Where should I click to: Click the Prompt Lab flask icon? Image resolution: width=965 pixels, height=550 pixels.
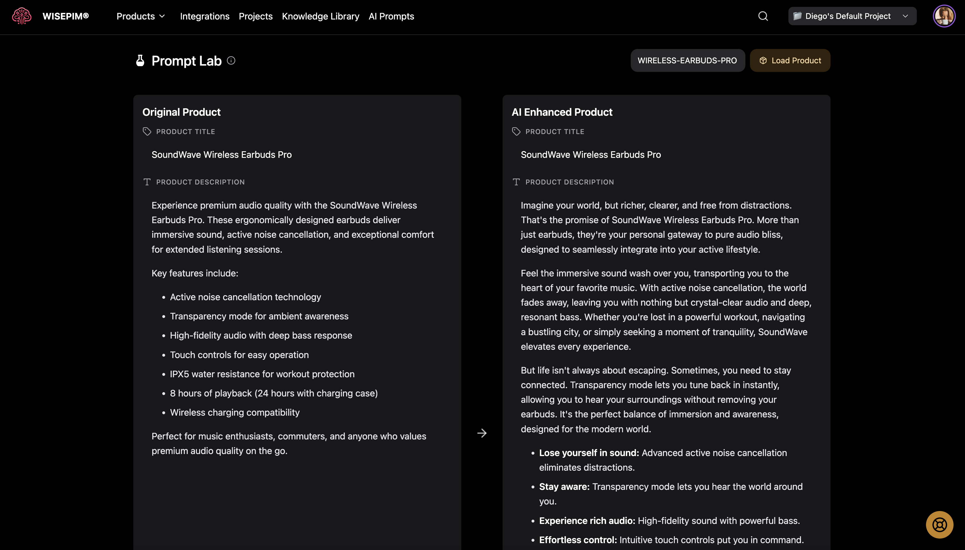[140, 61]
